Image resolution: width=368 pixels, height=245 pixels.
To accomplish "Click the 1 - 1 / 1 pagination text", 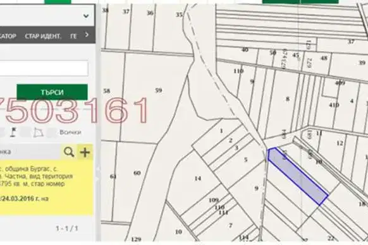I will pos(66,229).
